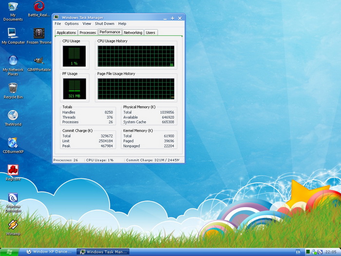The height and width of the screenshot is (256, 341).
Task: Click the Handles value 8250
Action: coord(109,112)
